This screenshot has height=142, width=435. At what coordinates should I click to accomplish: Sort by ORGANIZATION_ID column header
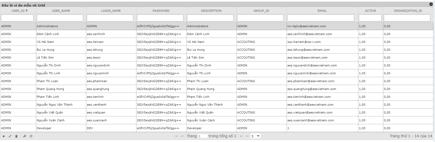[408, 11]
